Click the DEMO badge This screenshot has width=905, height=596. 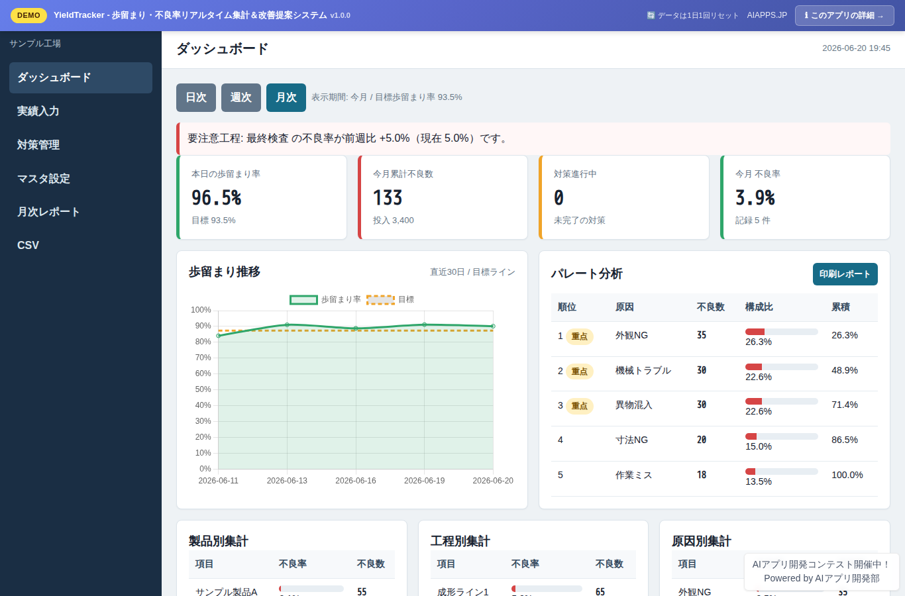(28, 15)
